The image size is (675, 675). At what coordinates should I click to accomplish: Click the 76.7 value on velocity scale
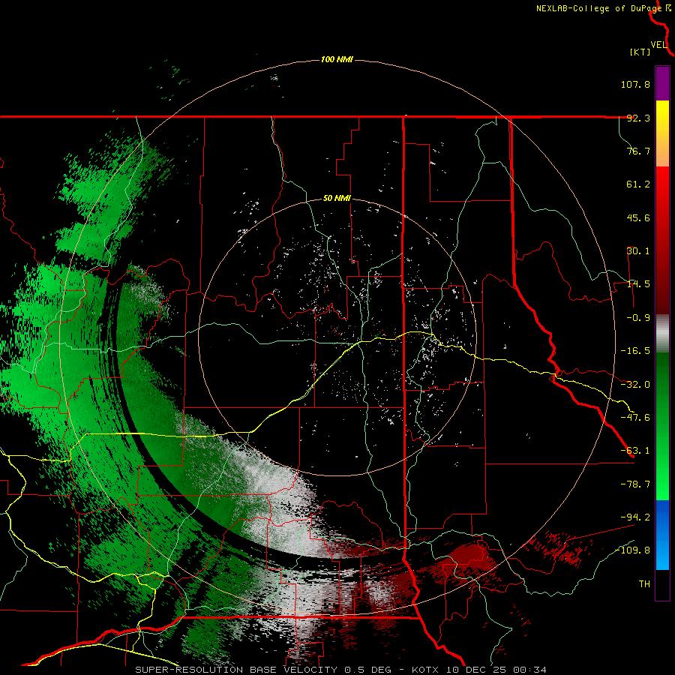tap(638, 151)
